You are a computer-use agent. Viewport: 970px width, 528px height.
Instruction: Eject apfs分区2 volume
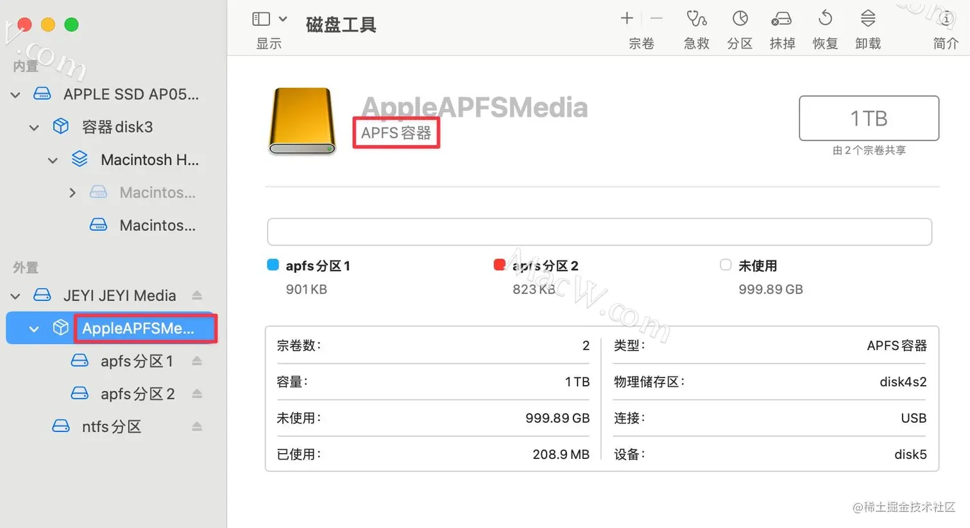[197, 393]
